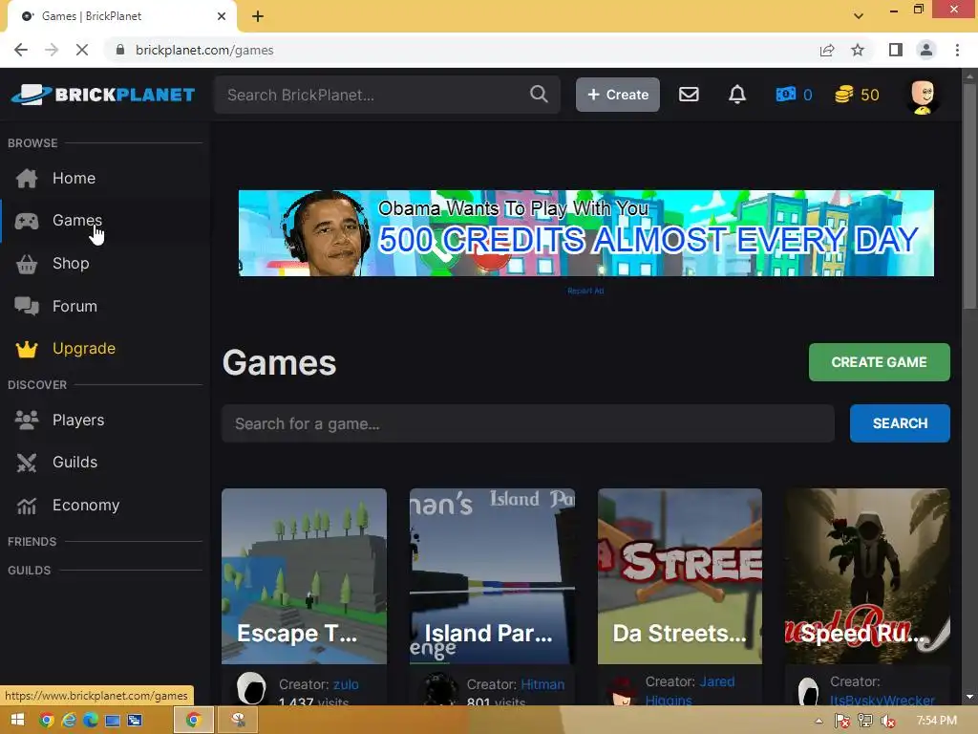This screenshot has width=978, height=734.
Task: Open the Obama 500 credits banner ad
Action: coord(585,233)
